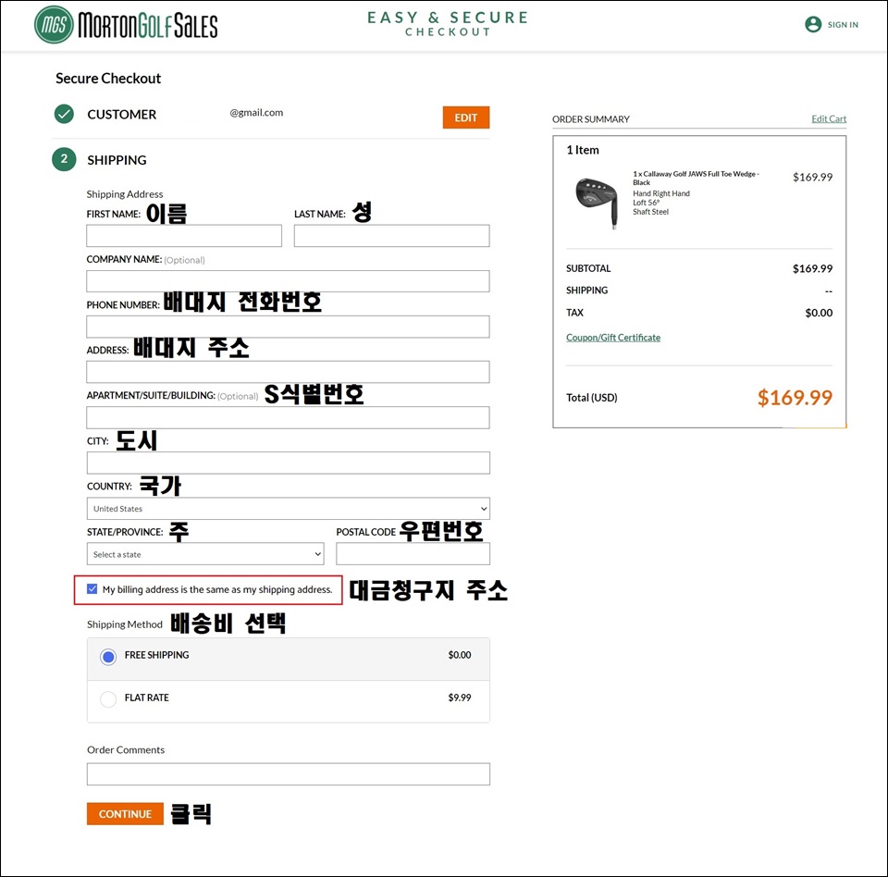Click the Loft 56° product detail

647,203
